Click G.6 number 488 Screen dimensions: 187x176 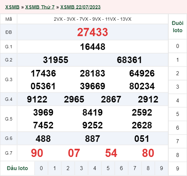43,139
